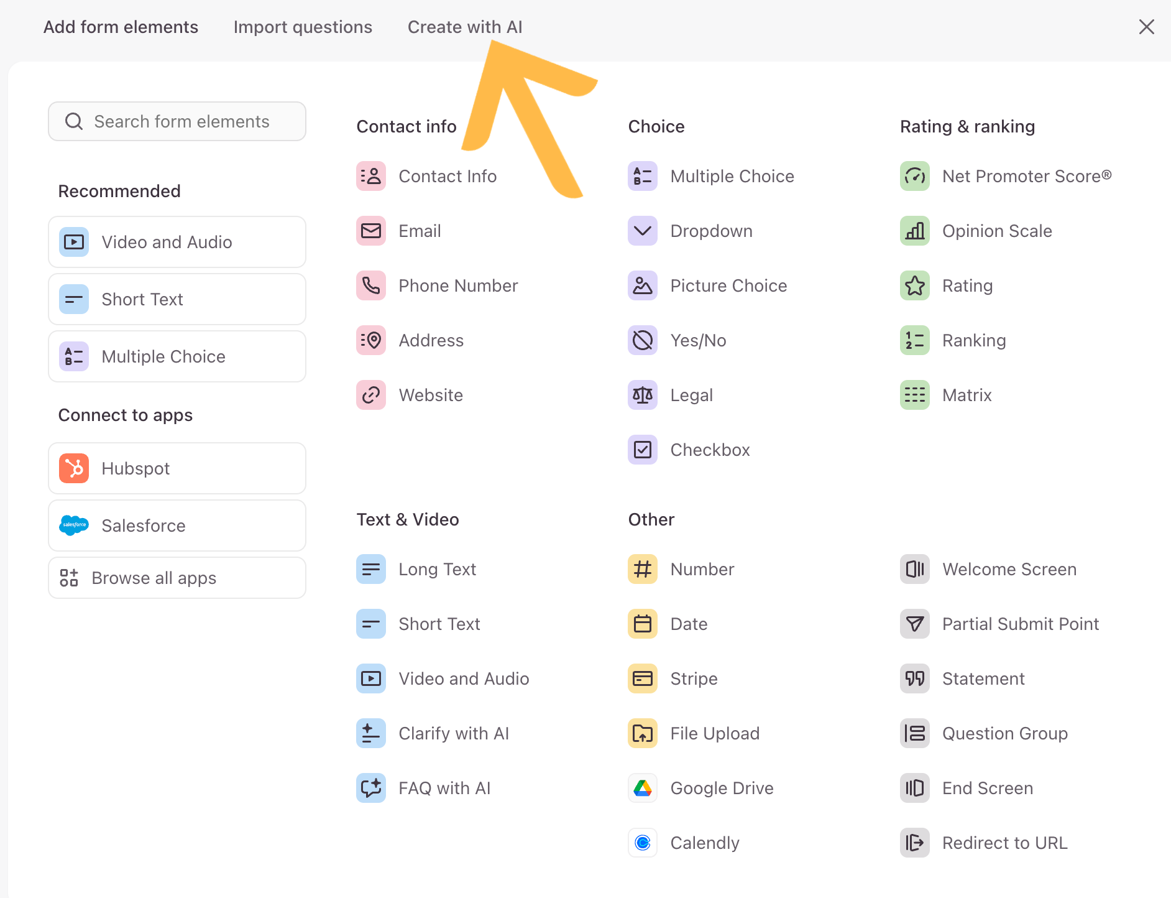Select the Net Promoter Score gauge icon
1171x898 pixels.
tap(914, 177)
